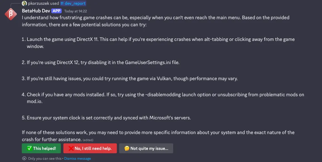This screenshot has height=162, width=322.
Task: Click the "(edited)" label after the message
Action: 88,140
